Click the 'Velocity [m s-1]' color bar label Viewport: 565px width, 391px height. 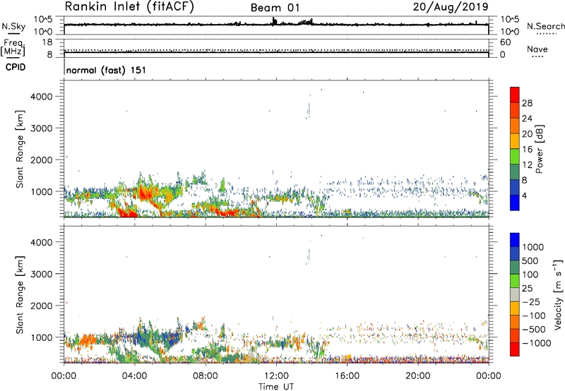(558, 294)
